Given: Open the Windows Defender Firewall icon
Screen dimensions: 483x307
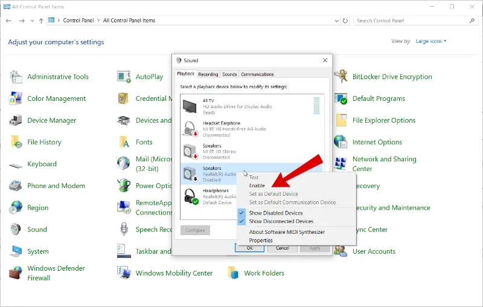Looking at the screenshot, I should point(16,273).
